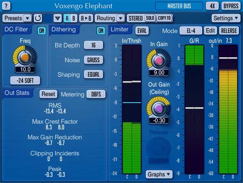Click the 'Bit Depth' label
The image size is (243, 183).
[x=67, y=45]
